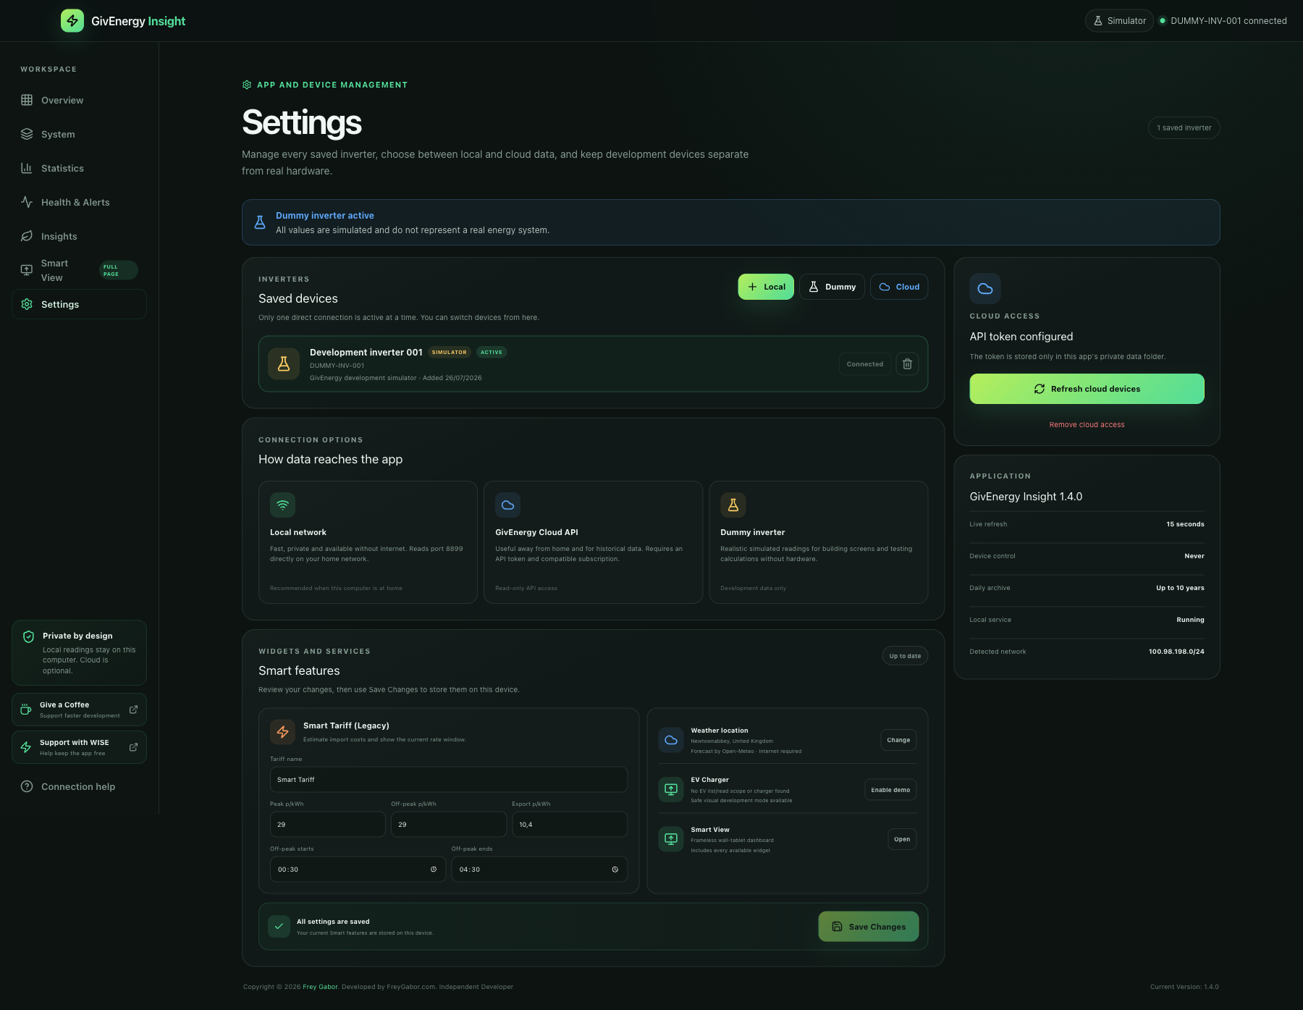Add a Dummy inverter
Screen dimensions: 1303x1010
(x=832, y=287)
